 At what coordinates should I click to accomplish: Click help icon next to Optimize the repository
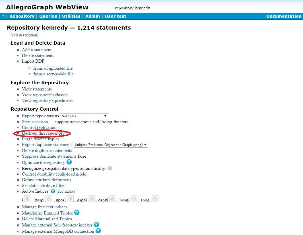(69, 162)
